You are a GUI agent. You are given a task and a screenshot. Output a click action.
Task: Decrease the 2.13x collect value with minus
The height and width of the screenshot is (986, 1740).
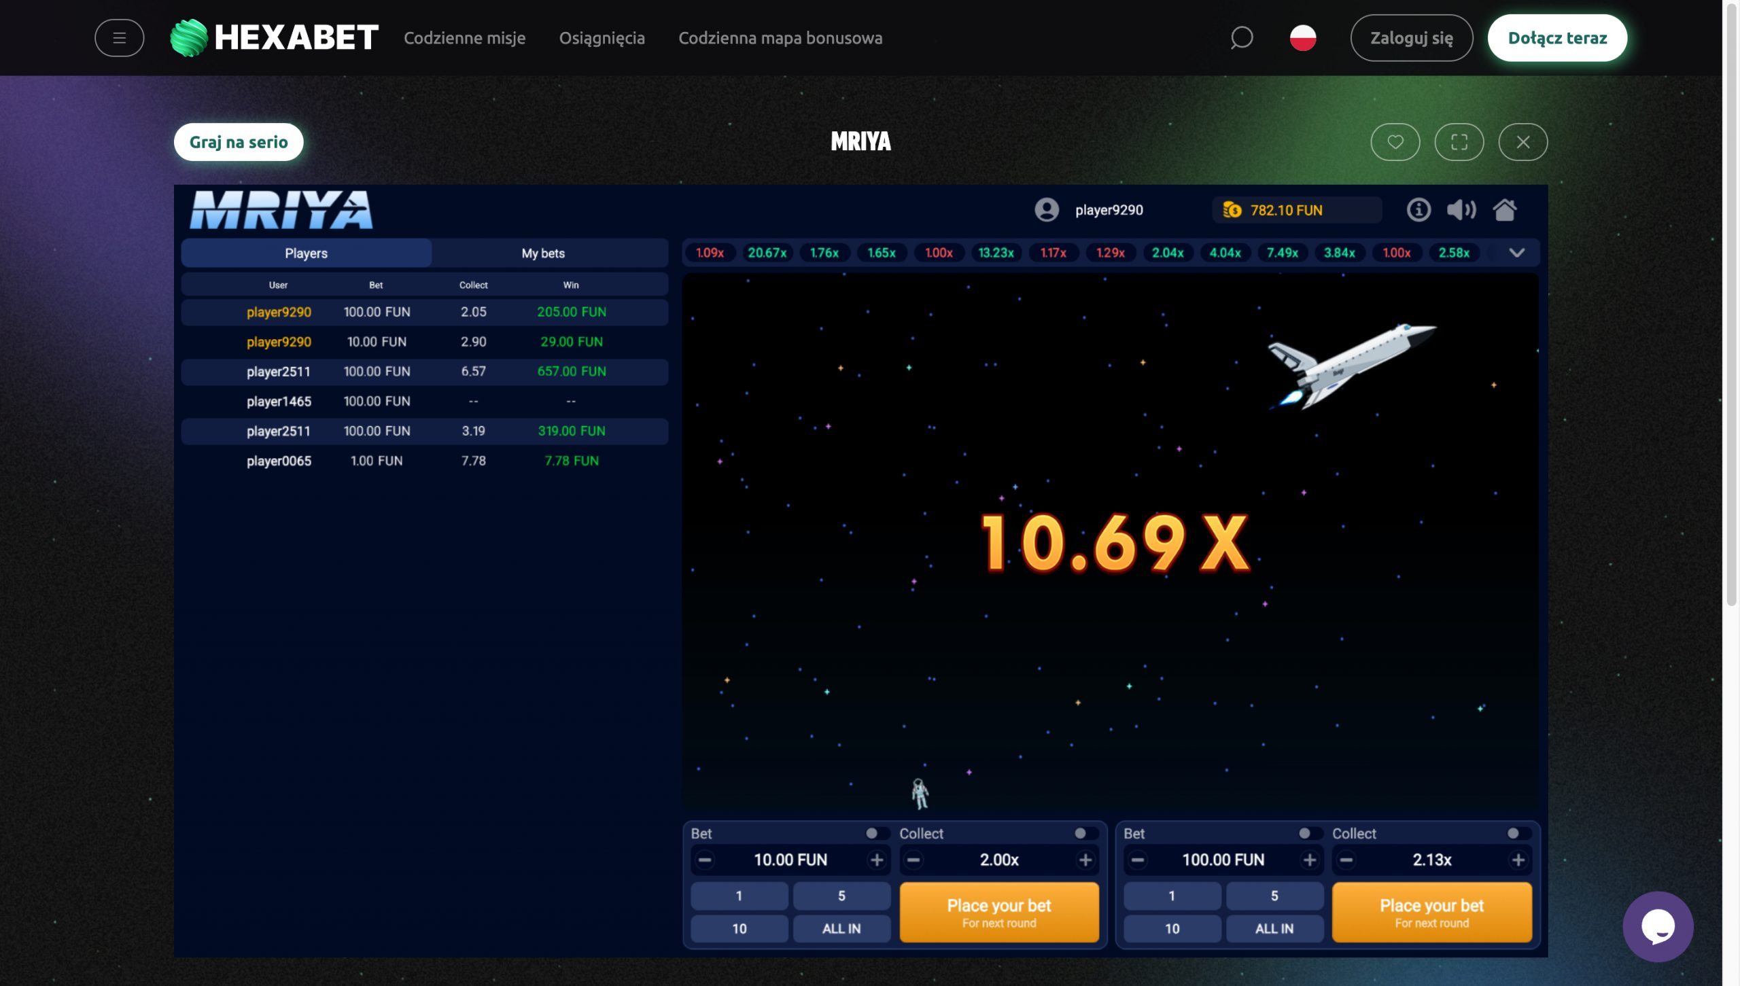[x=1346, y=860]
